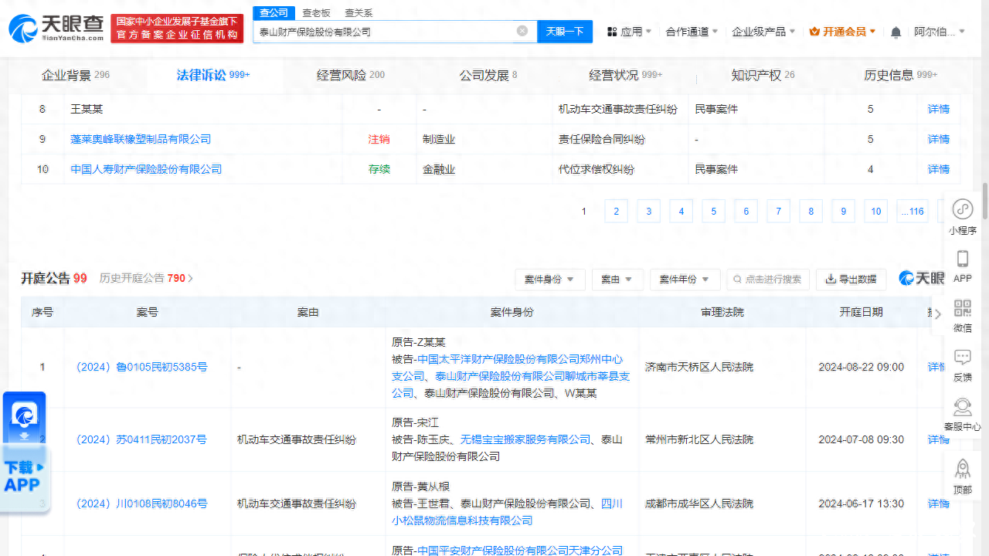Click the government fund credit banner
989x556 pixels.
[177, 29]
